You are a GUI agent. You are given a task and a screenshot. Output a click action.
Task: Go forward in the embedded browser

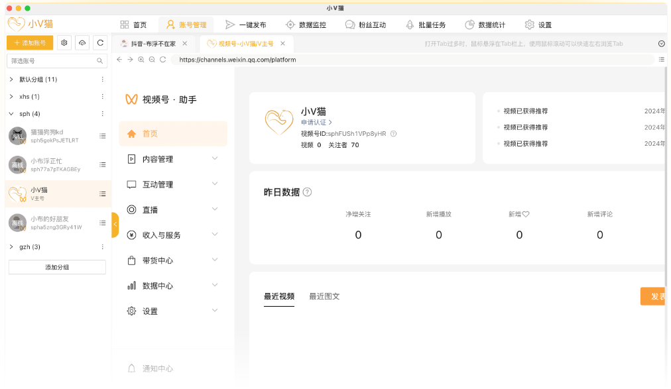(130, 60)
